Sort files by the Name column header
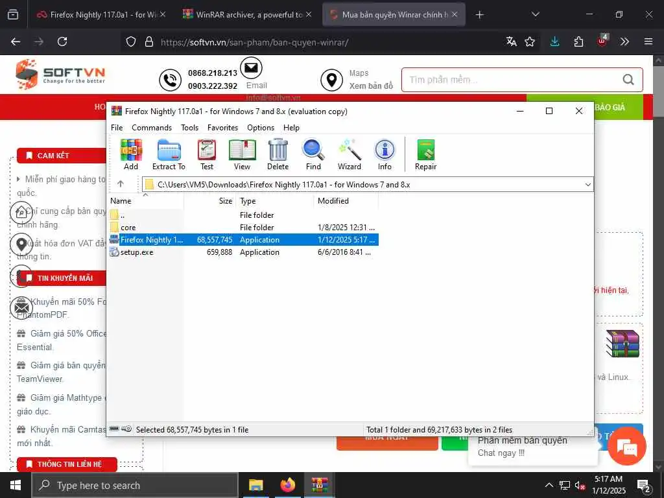664x498 pixels. pos(145,201)
